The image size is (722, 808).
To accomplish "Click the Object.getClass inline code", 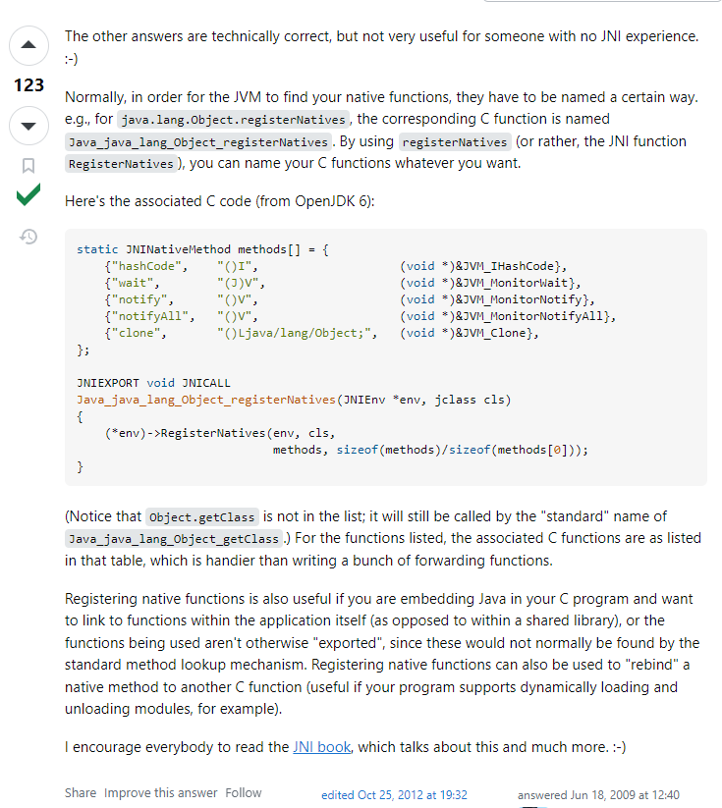I will 201,517.
